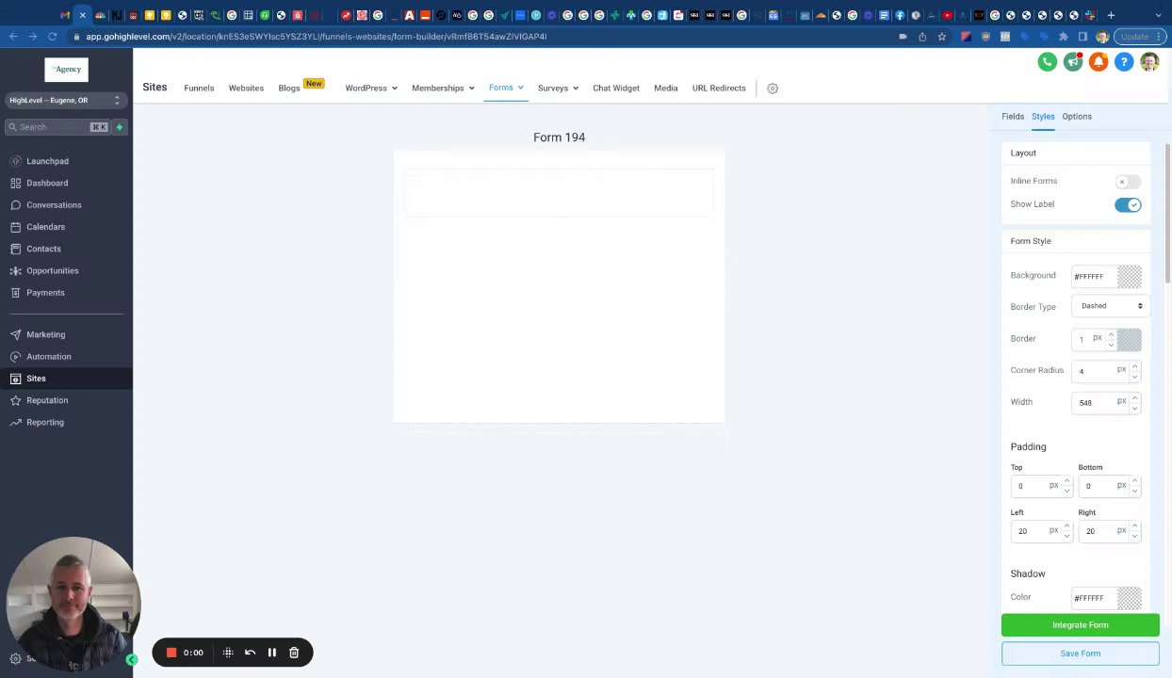Switch to the Fields tab
1172x678 pixels.
[1013, 117]
